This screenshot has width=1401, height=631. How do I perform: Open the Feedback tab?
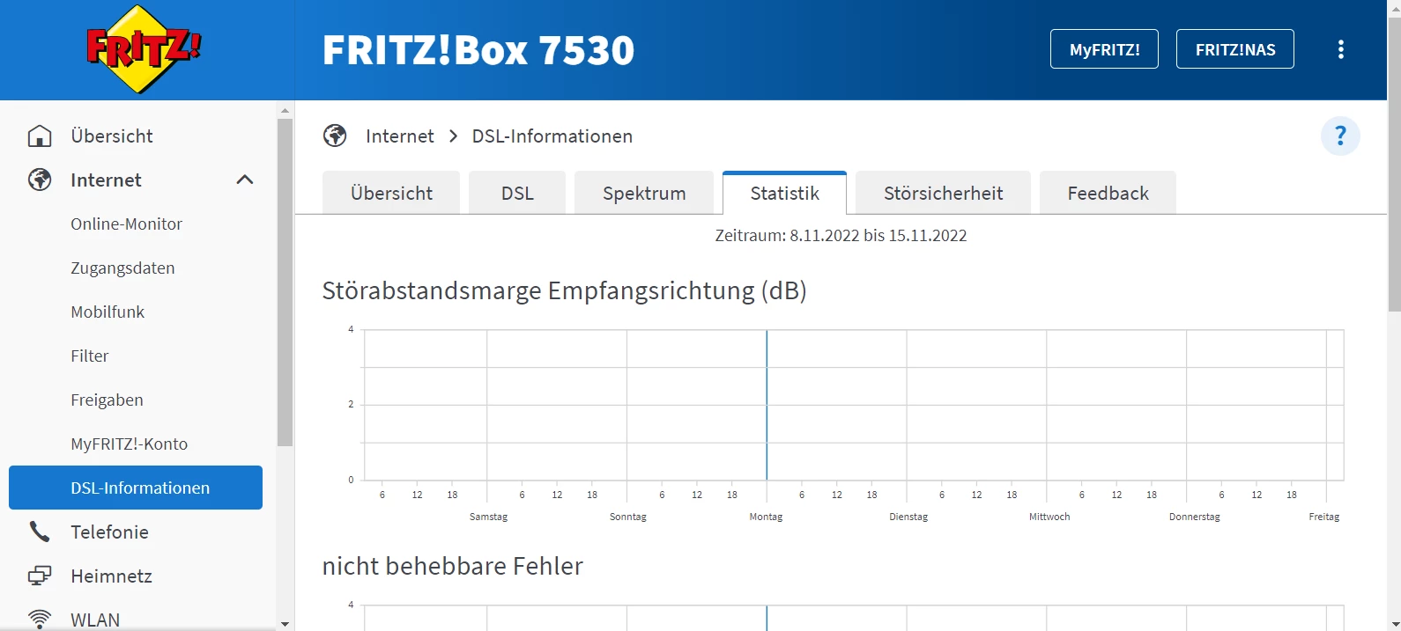(x=1108, y=193)
